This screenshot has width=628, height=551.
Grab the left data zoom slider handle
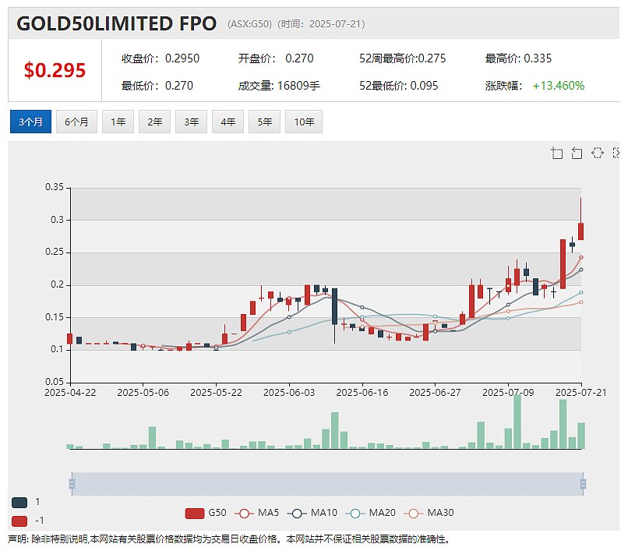72,484
